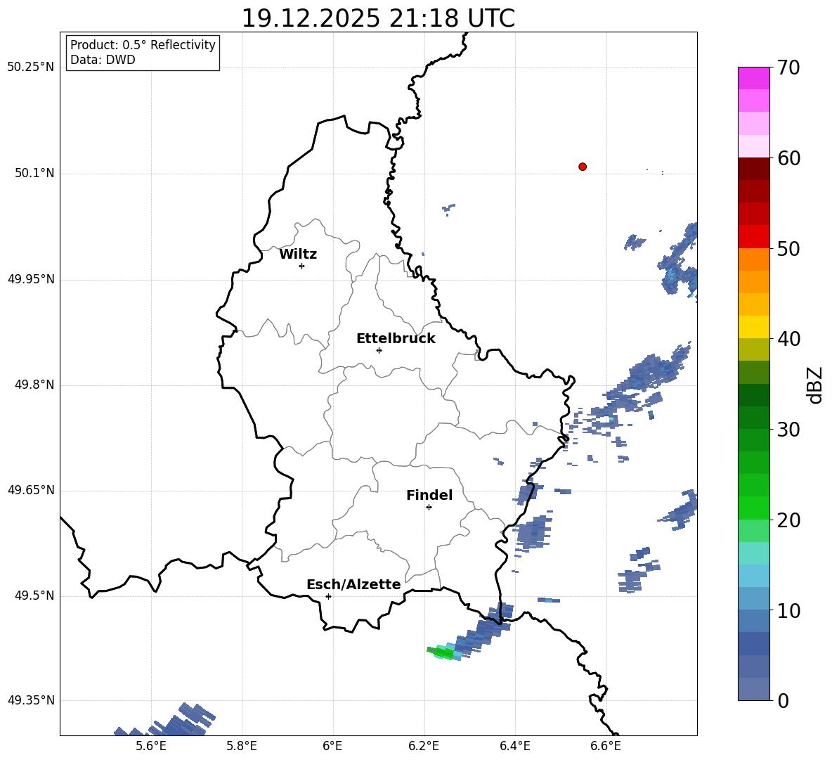Click the 6.2°E longitude label
The height and width of the screenshot is (760, 832).
pos(424,746)
